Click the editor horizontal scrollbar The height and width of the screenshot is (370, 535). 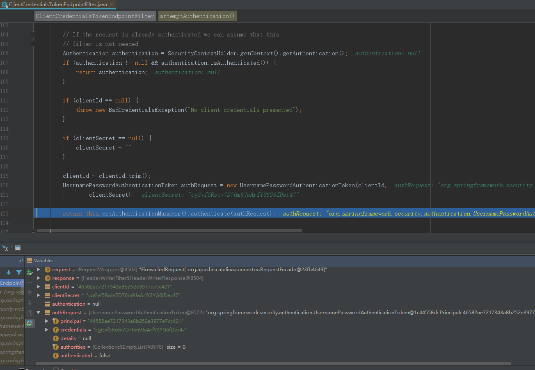click(x=169, y=231)
